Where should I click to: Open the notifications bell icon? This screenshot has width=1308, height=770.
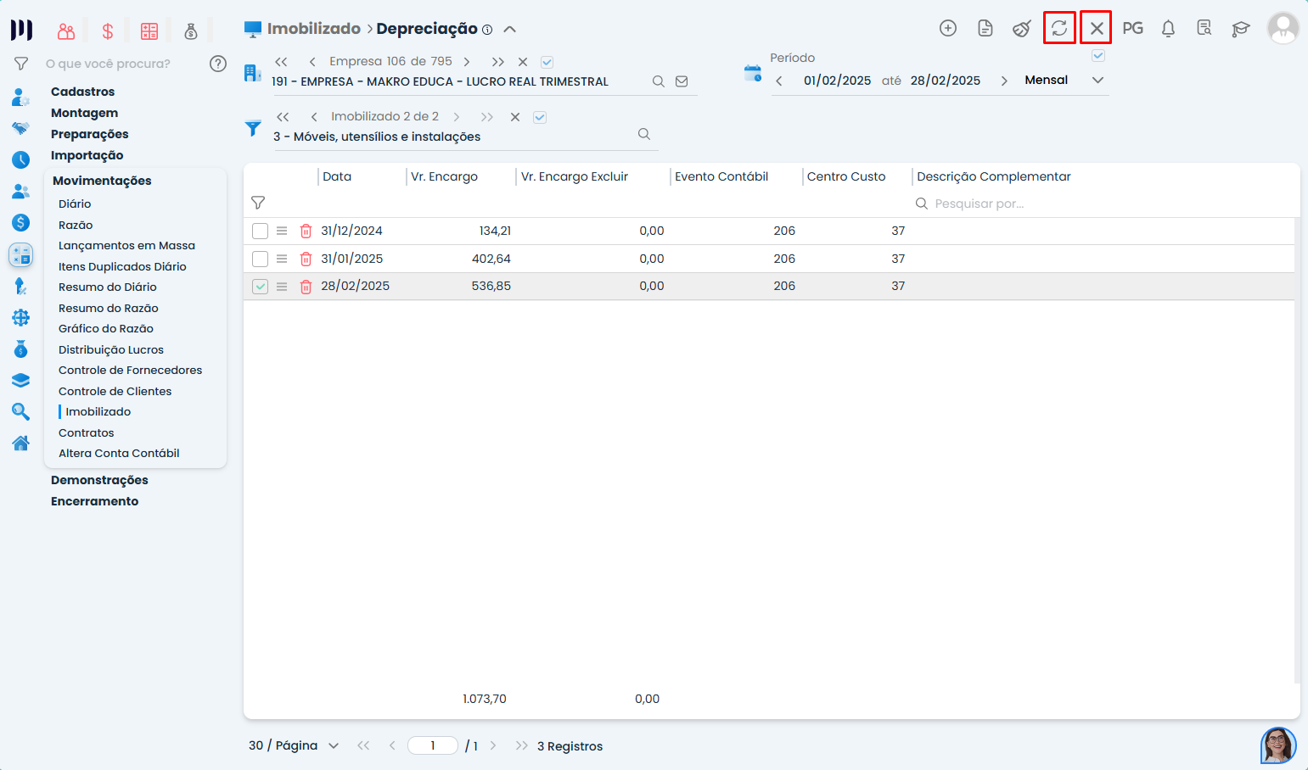[x=1168, y=29]
